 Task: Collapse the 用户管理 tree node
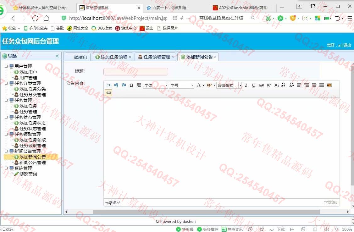coord(6,66)
